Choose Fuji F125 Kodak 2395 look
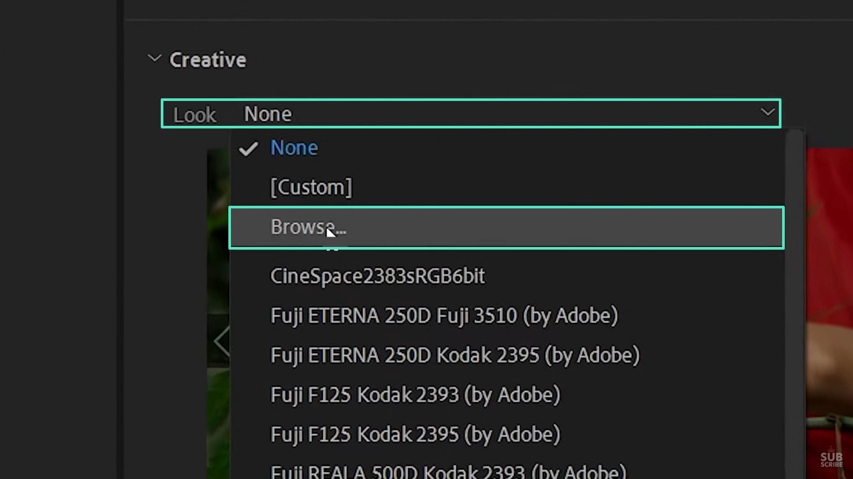The height and width of the screenshot is (479, 853). click(415, 434)
